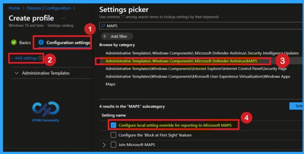
Task: Click the Configure local setting override label text
Action: (175, 125)
